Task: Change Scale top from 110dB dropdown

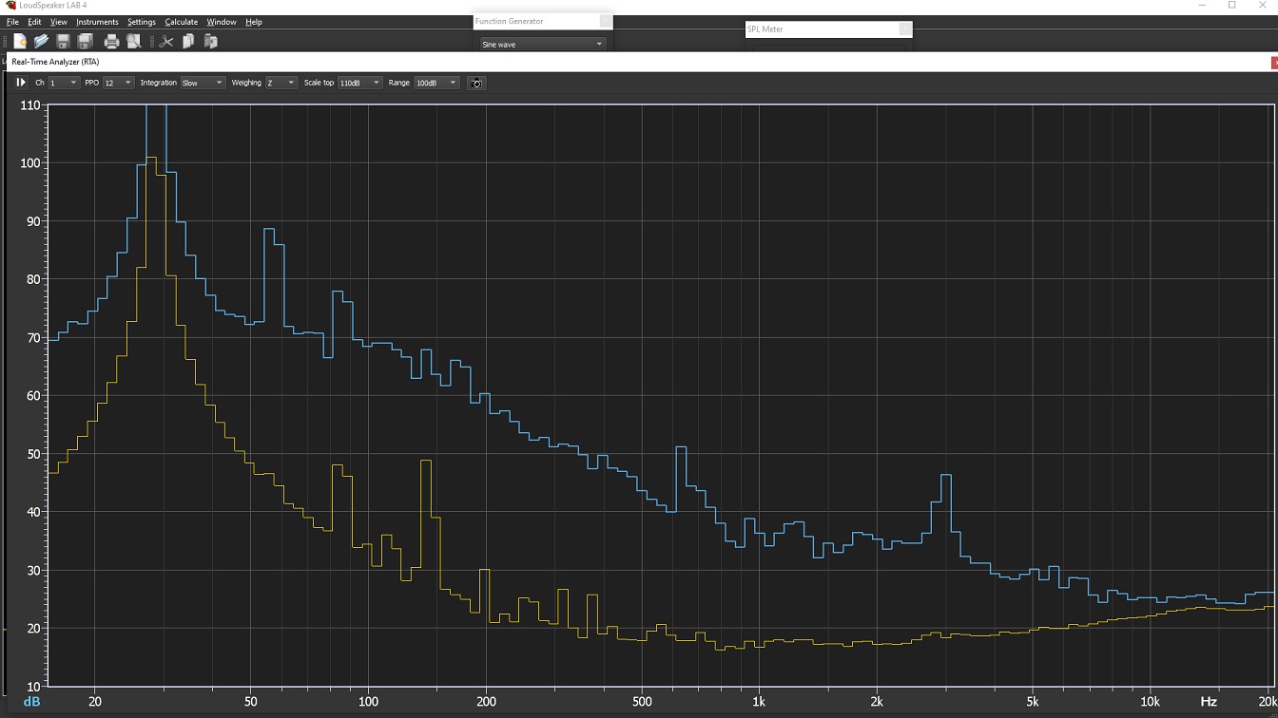Action: [x=360, y=84]
